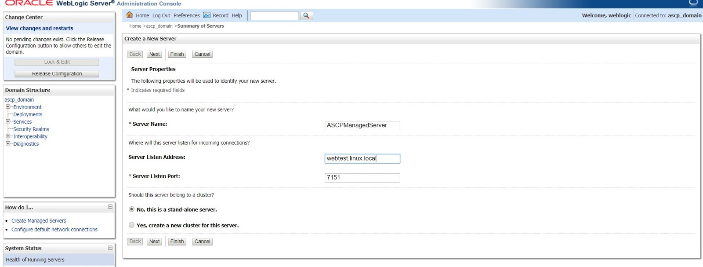Image resolution: width=703 pixels, height=267 pixels.
Task: Collapse the System Status panel
Action: pyautogui.click(x=110, y=248)
